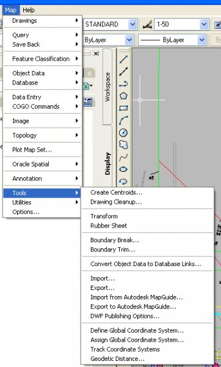Select the Polyline draw tool

(123, 84)
